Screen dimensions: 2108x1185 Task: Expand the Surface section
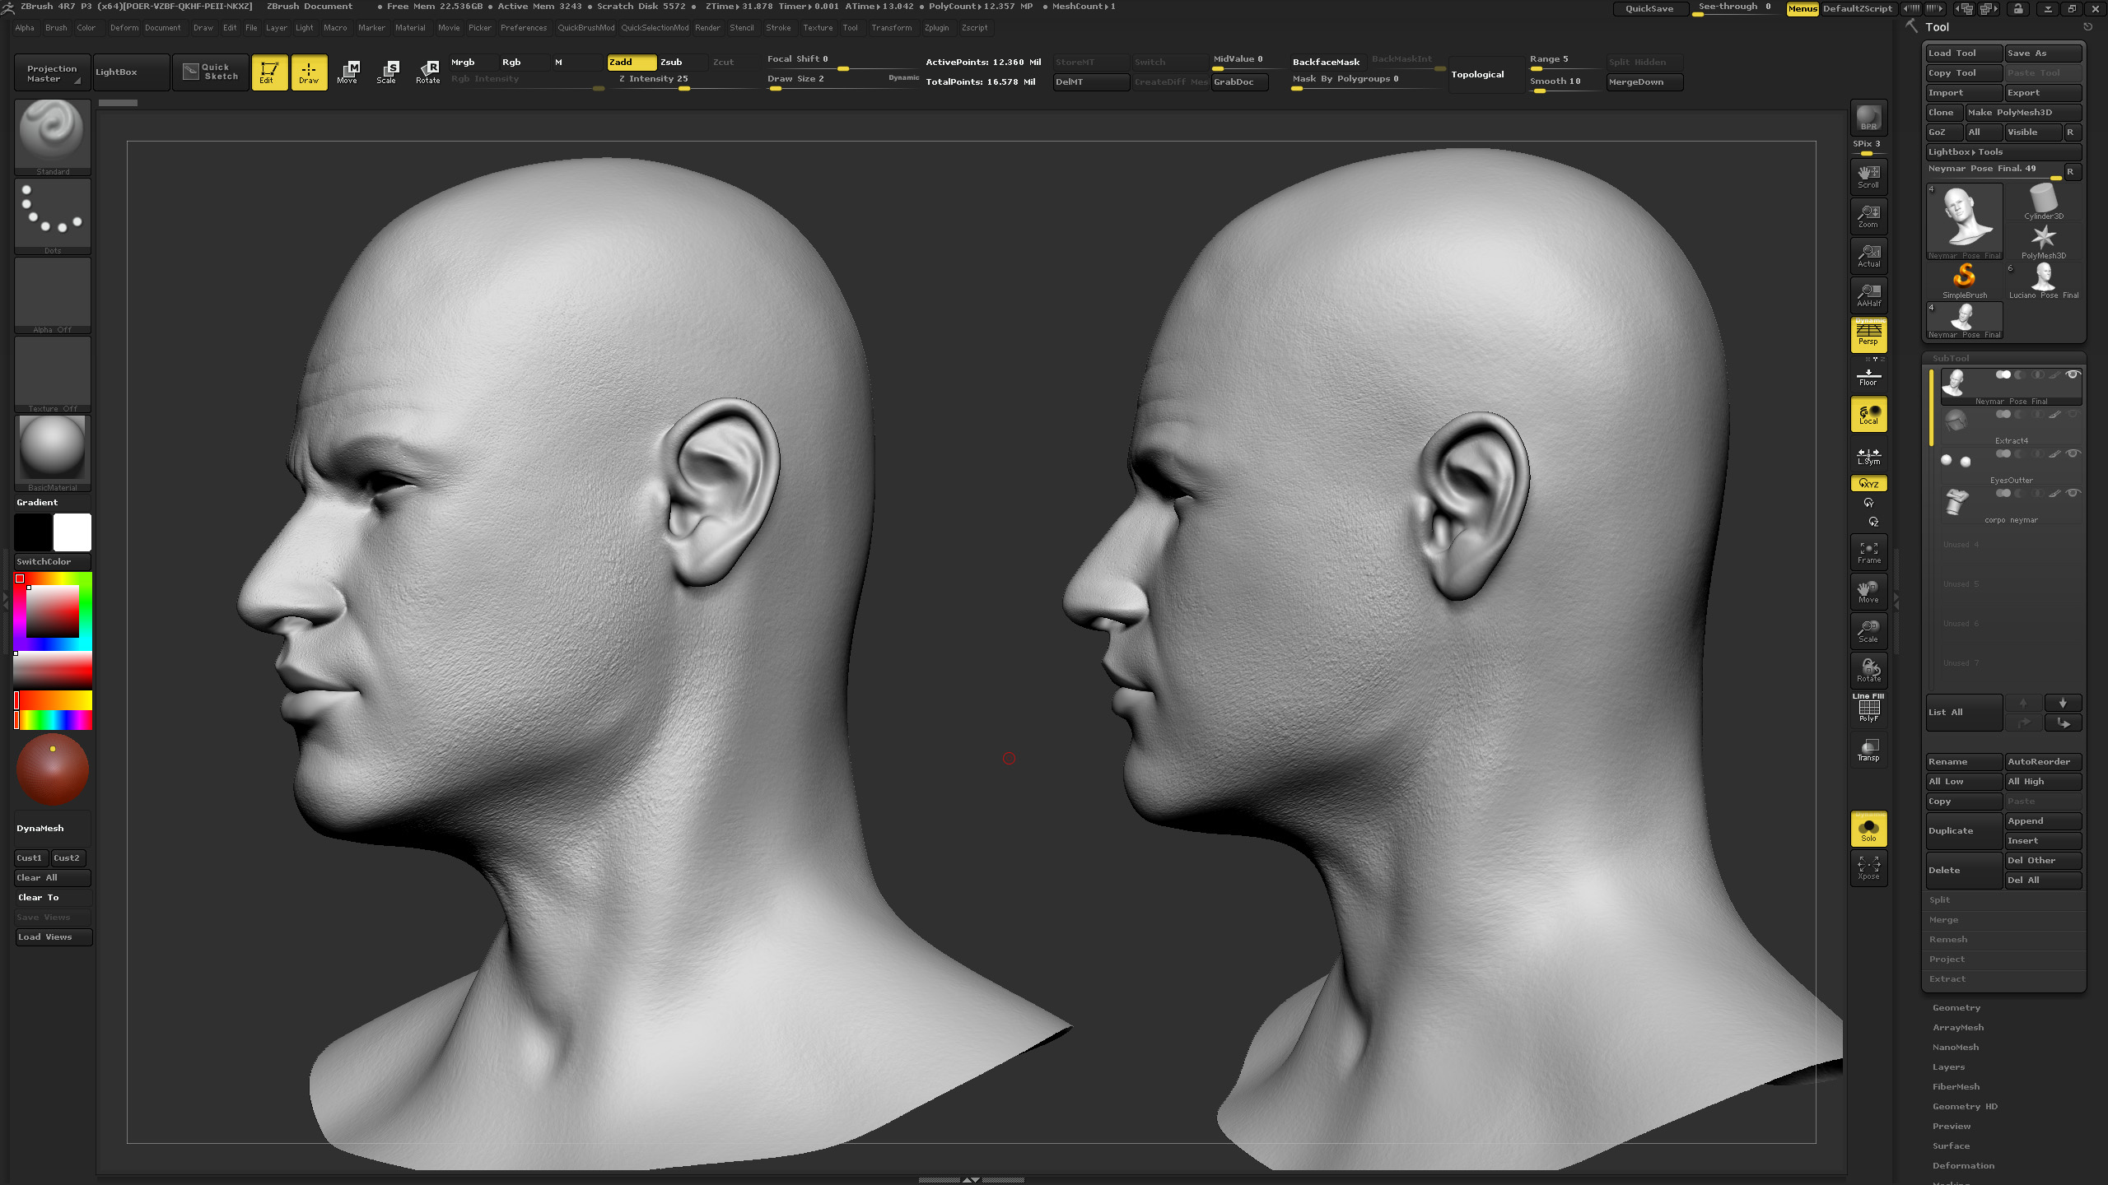tap(1951, 1146)
